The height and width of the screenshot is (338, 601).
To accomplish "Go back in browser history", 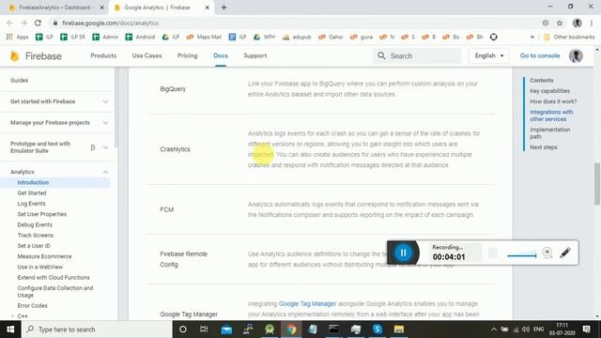I will click(10, 23).
